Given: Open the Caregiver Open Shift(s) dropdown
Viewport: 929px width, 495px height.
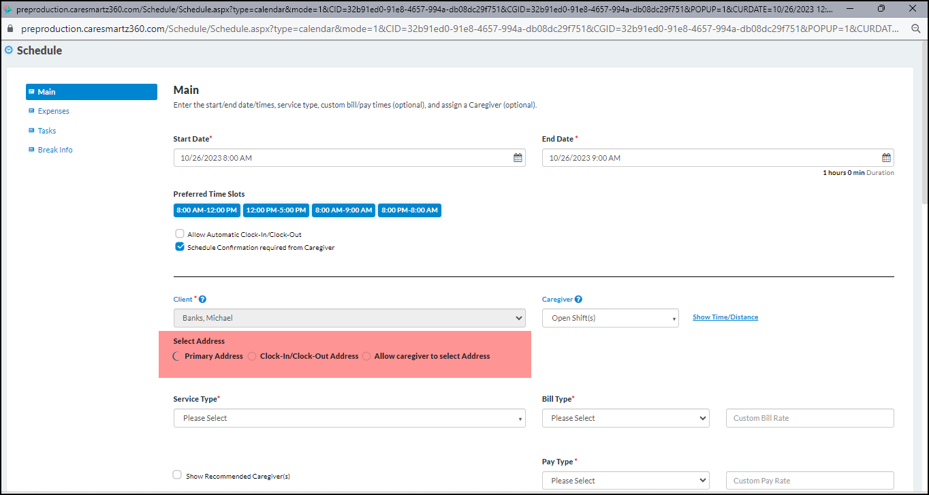Looking at the screenshot, I should pos(610,318).
